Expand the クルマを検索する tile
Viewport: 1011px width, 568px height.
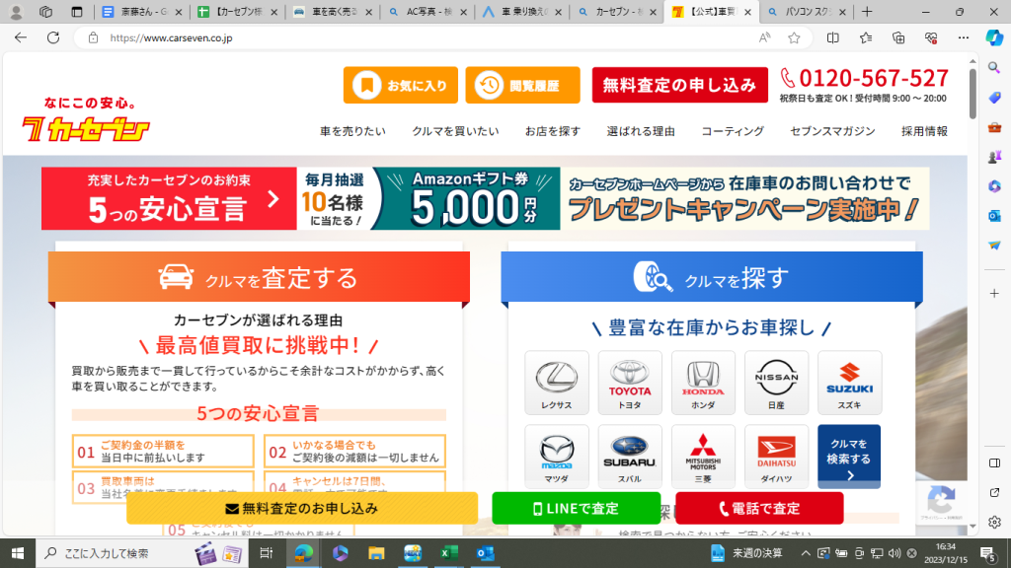(x=849, y=457)
